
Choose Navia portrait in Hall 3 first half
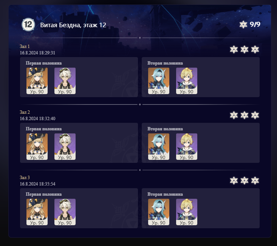coord(37,212)
